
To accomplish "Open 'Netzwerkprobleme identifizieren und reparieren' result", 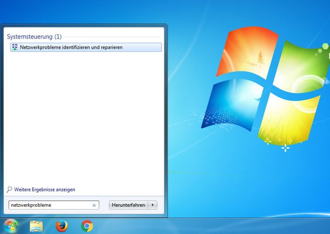I will click(86, 47).
